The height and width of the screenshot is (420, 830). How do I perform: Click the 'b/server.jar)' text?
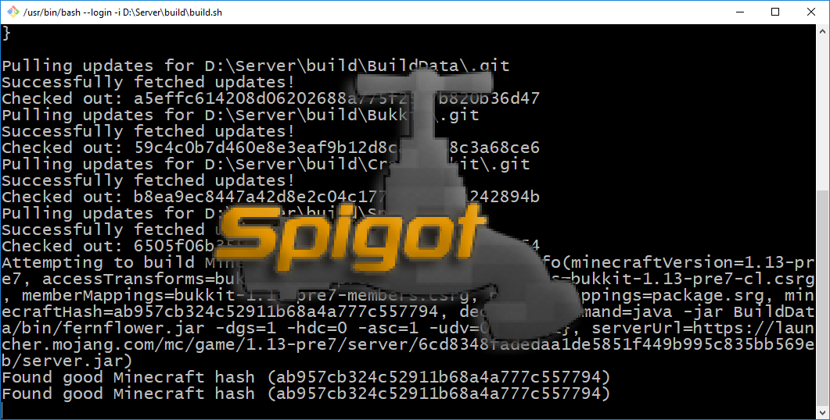(67, 361)
